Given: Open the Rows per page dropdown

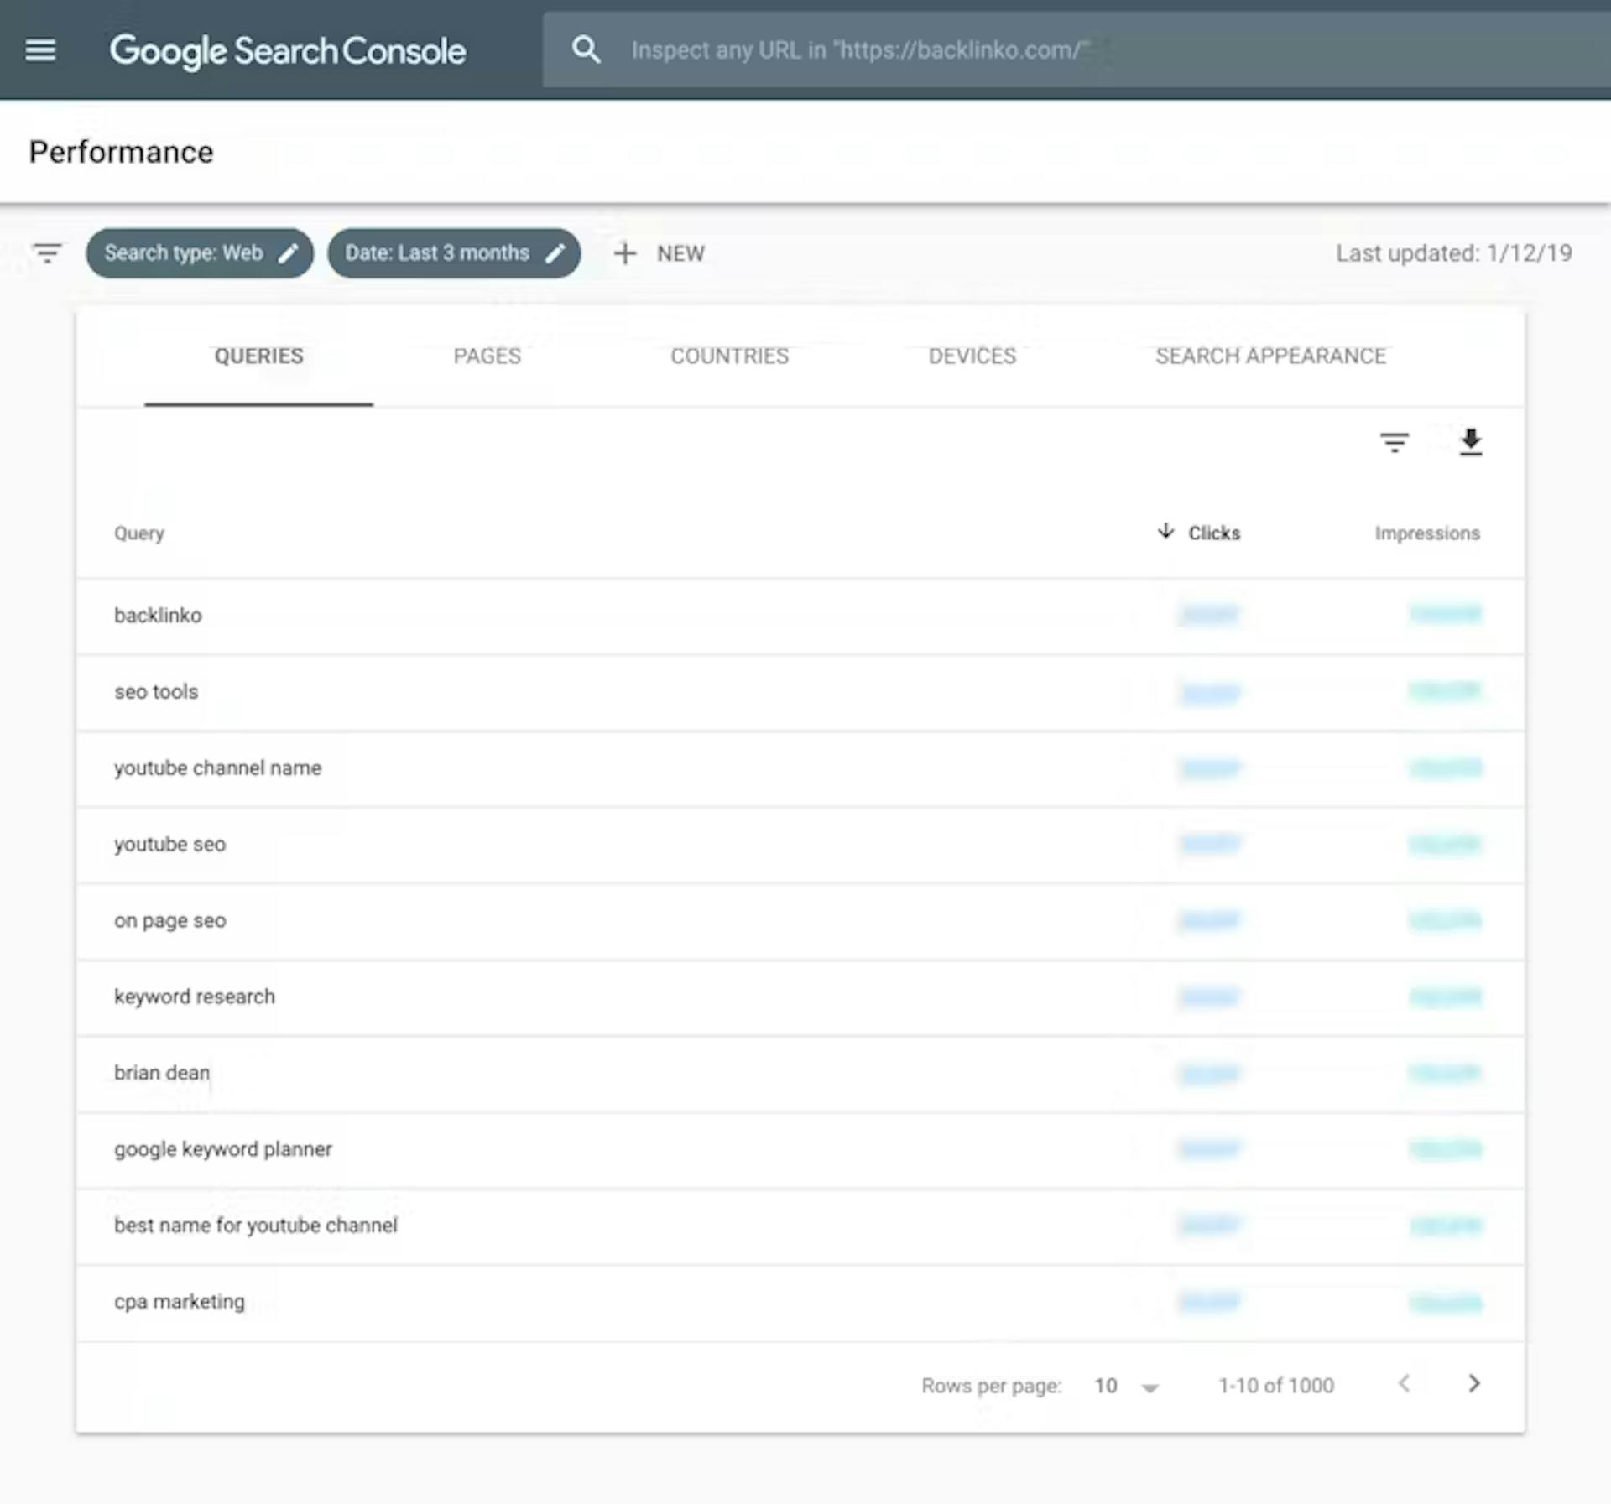Looking at the screenshot, I should point(1126,1386).
